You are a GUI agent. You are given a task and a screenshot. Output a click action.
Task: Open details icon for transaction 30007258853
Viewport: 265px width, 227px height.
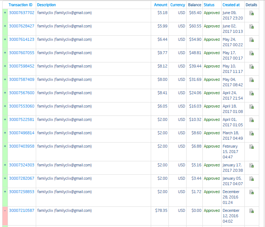[x=252, y=192]
